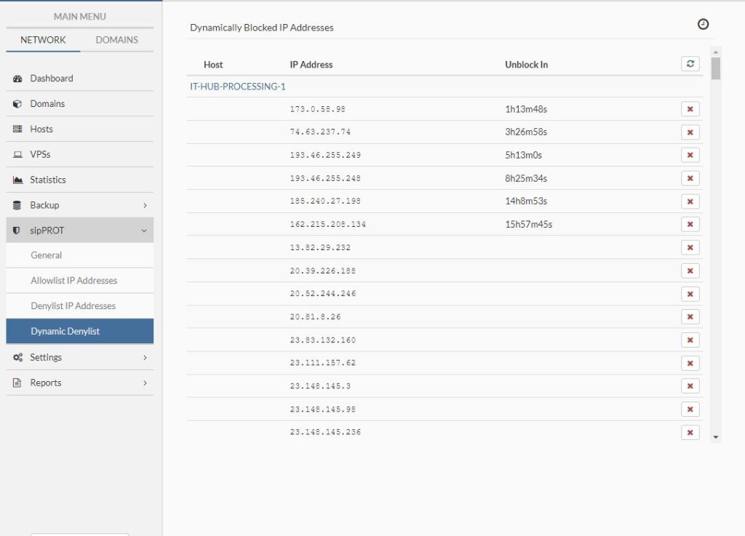Switch to the DOMAINS tab
This screenshot has height=536, width=745.
116,40
